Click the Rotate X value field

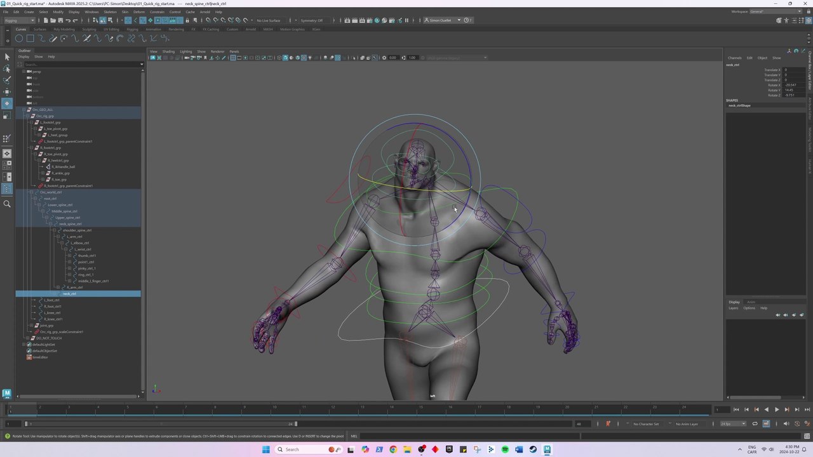795,85
